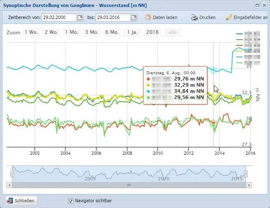Zoom to the year 2016
Screen dimensions: 270x208
[153, 32]
